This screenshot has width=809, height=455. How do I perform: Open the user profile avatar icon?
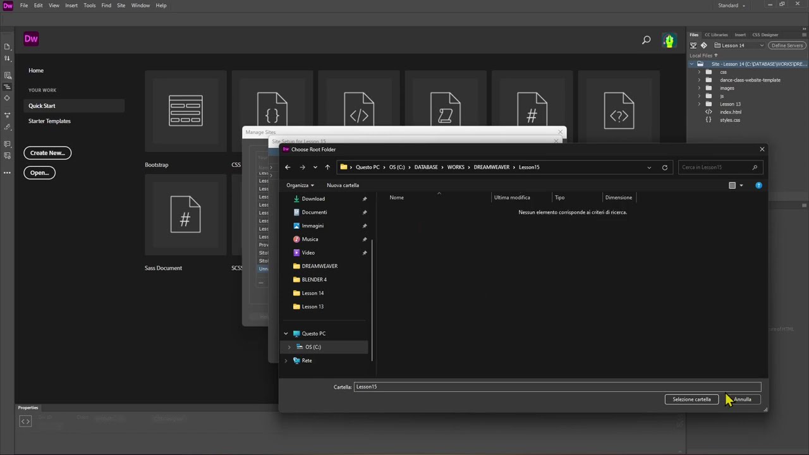[x=669, y=40]
